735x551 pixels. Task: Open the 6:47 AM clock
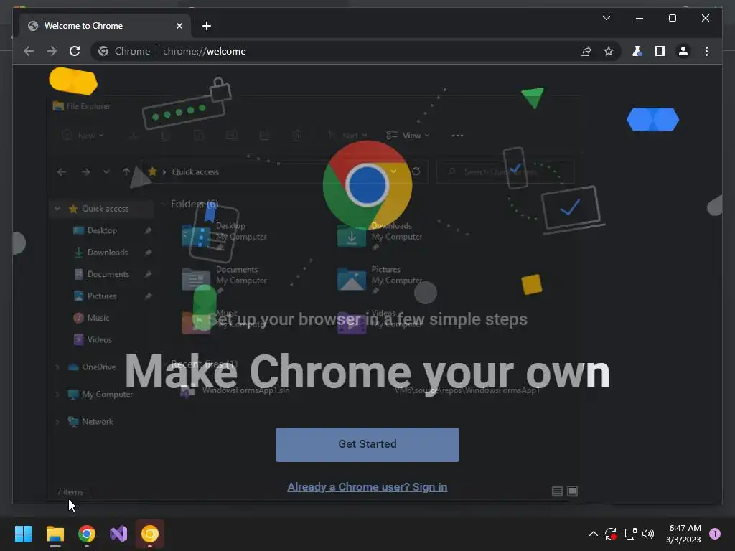click(x=683, y=534)
